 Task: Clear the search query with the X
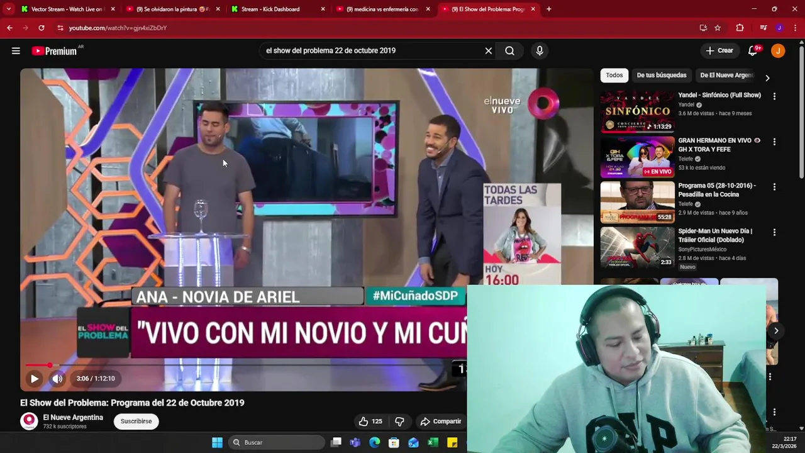point(489,51)
